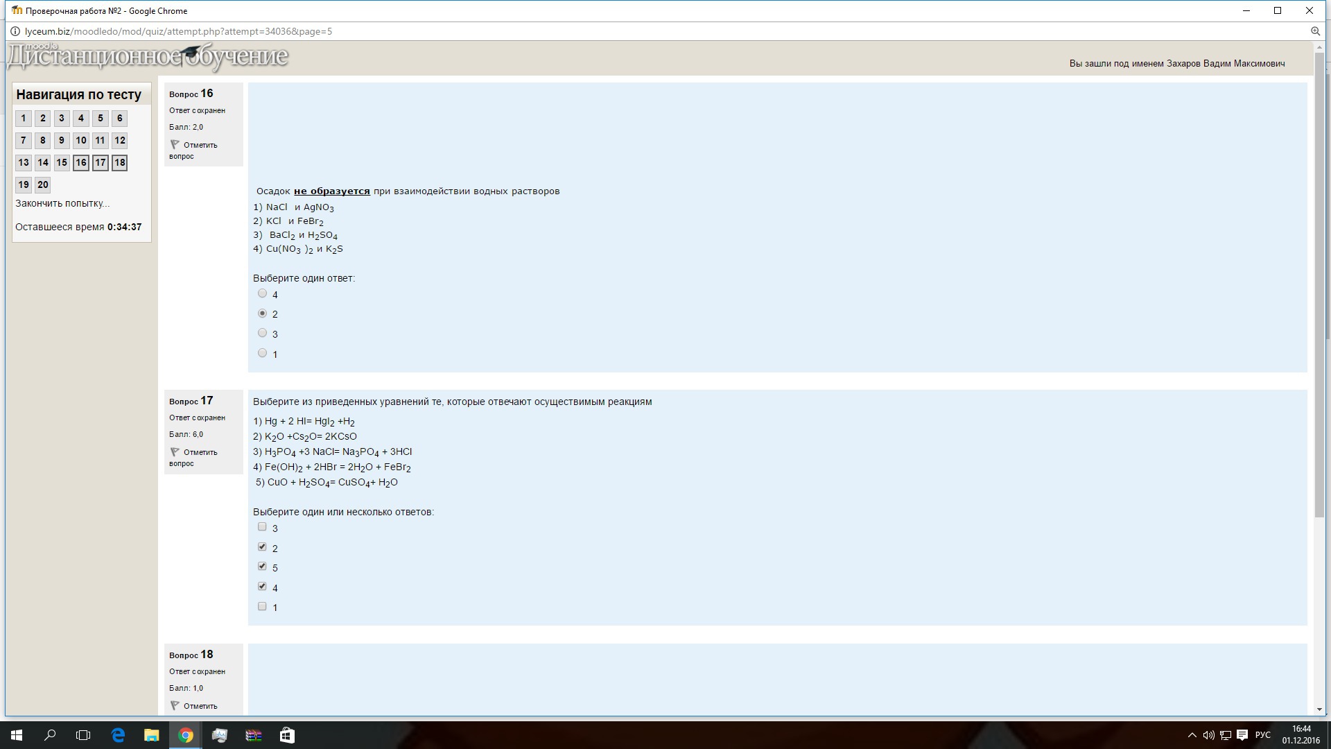
Task: Jump to question 7 in navigation
Action: 24,141
